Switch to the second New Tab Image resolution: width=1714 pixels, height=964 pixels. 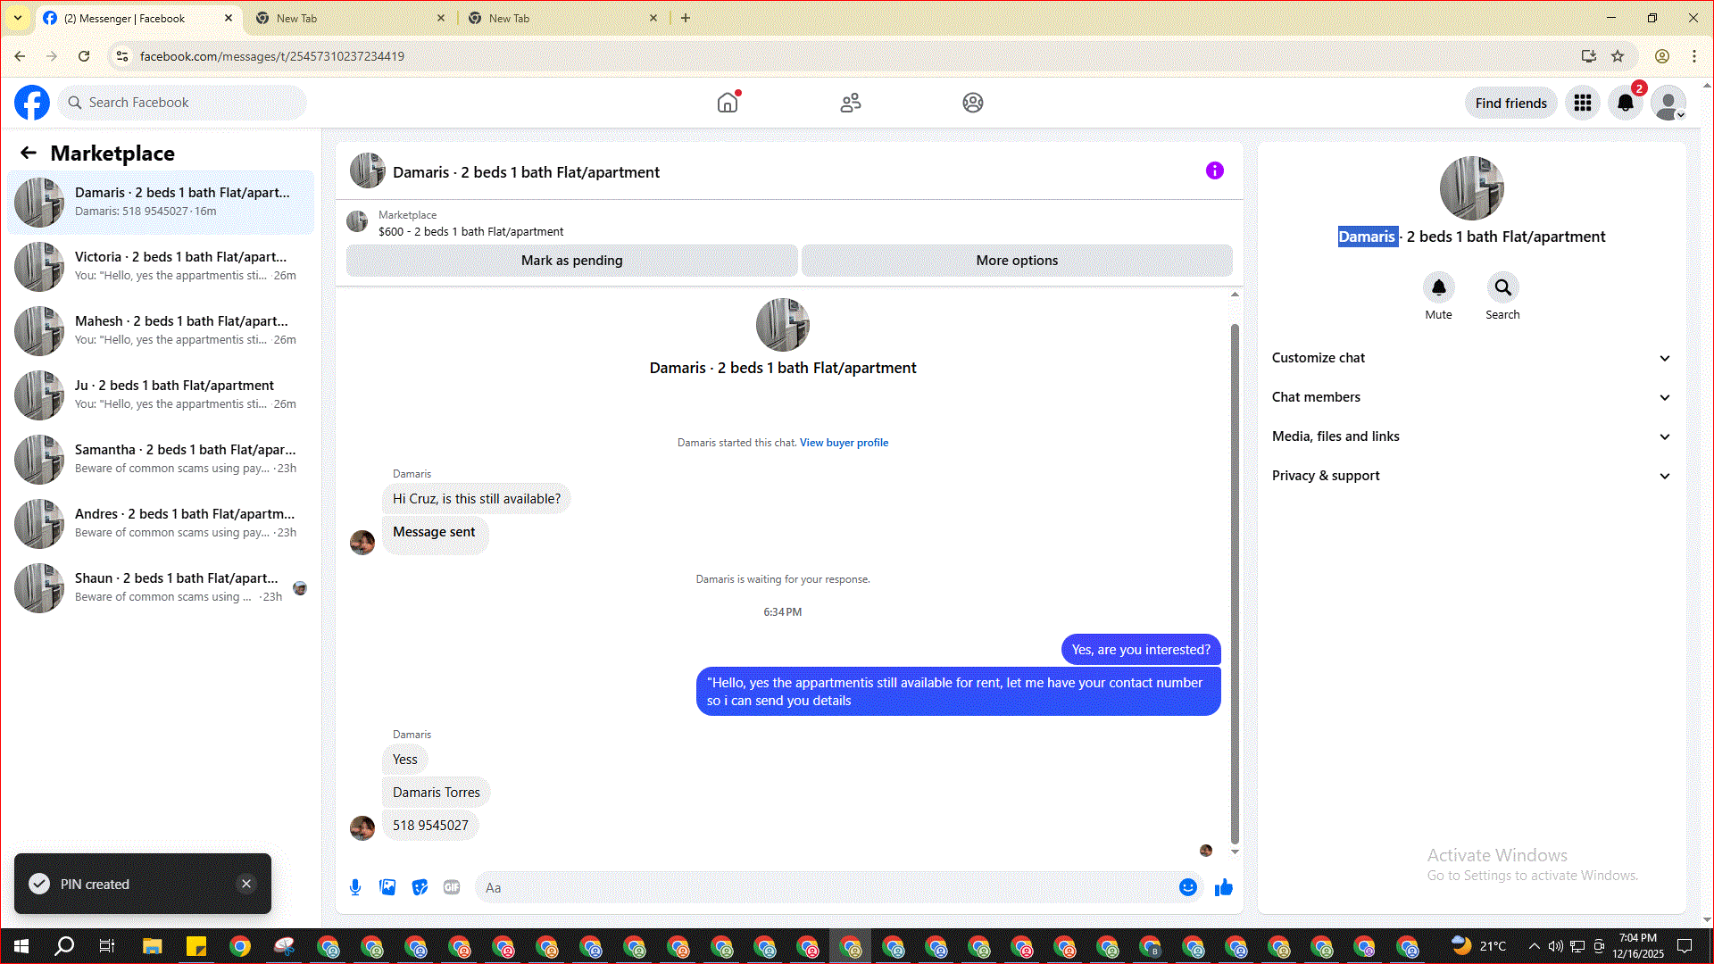pos(350,18)
